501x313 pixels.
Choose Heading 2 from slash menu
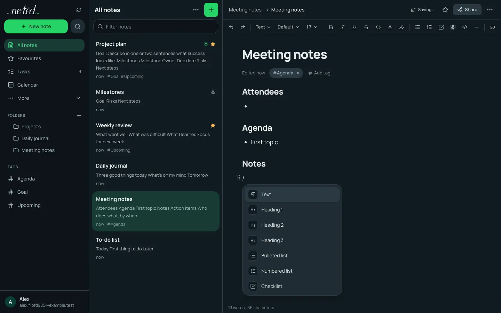(292, 225)
